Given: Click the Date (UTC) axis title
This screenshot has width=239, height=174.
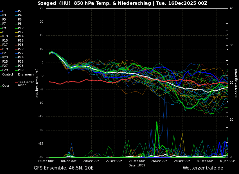Looking at the screenshot, I should [x=137, y=165].
